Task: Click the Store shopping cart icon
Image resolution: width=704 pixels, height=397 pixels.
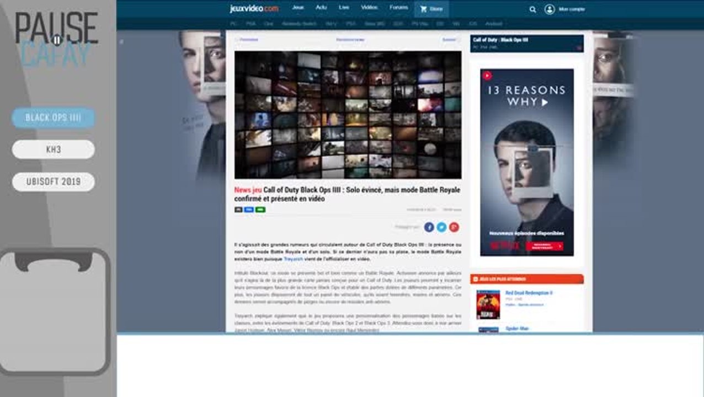Action: coord(423,9)
